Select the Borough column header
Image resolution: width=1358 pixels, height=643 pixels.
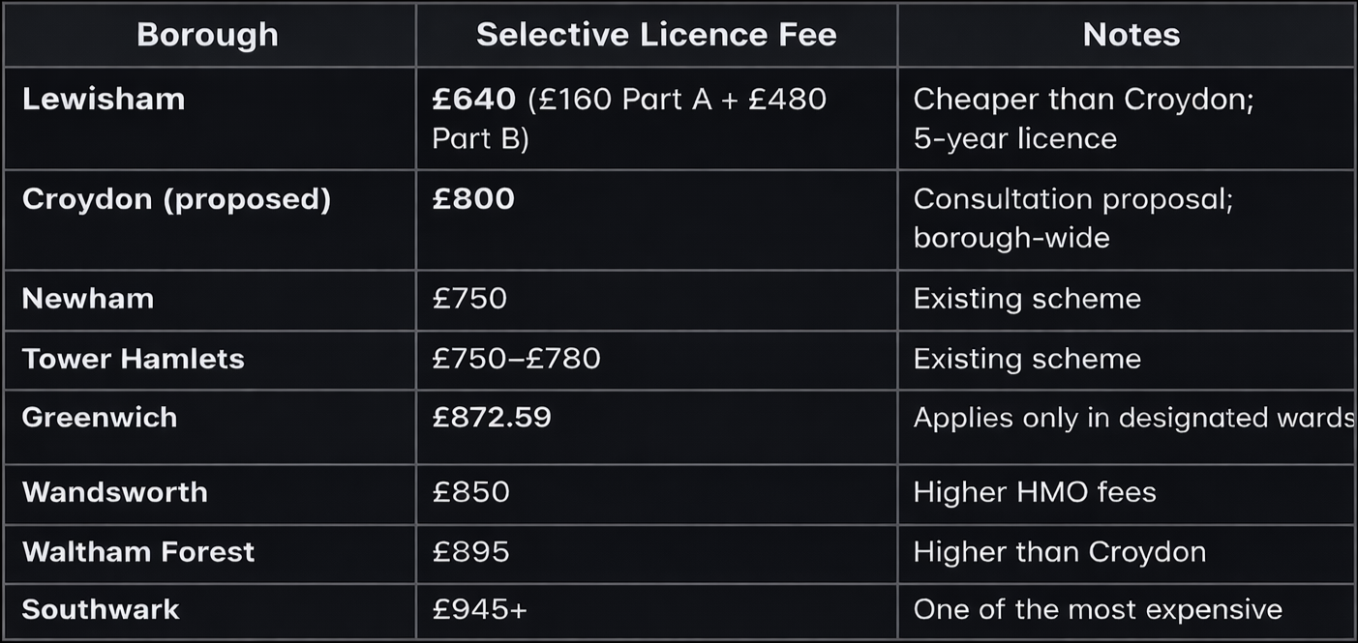207,35
